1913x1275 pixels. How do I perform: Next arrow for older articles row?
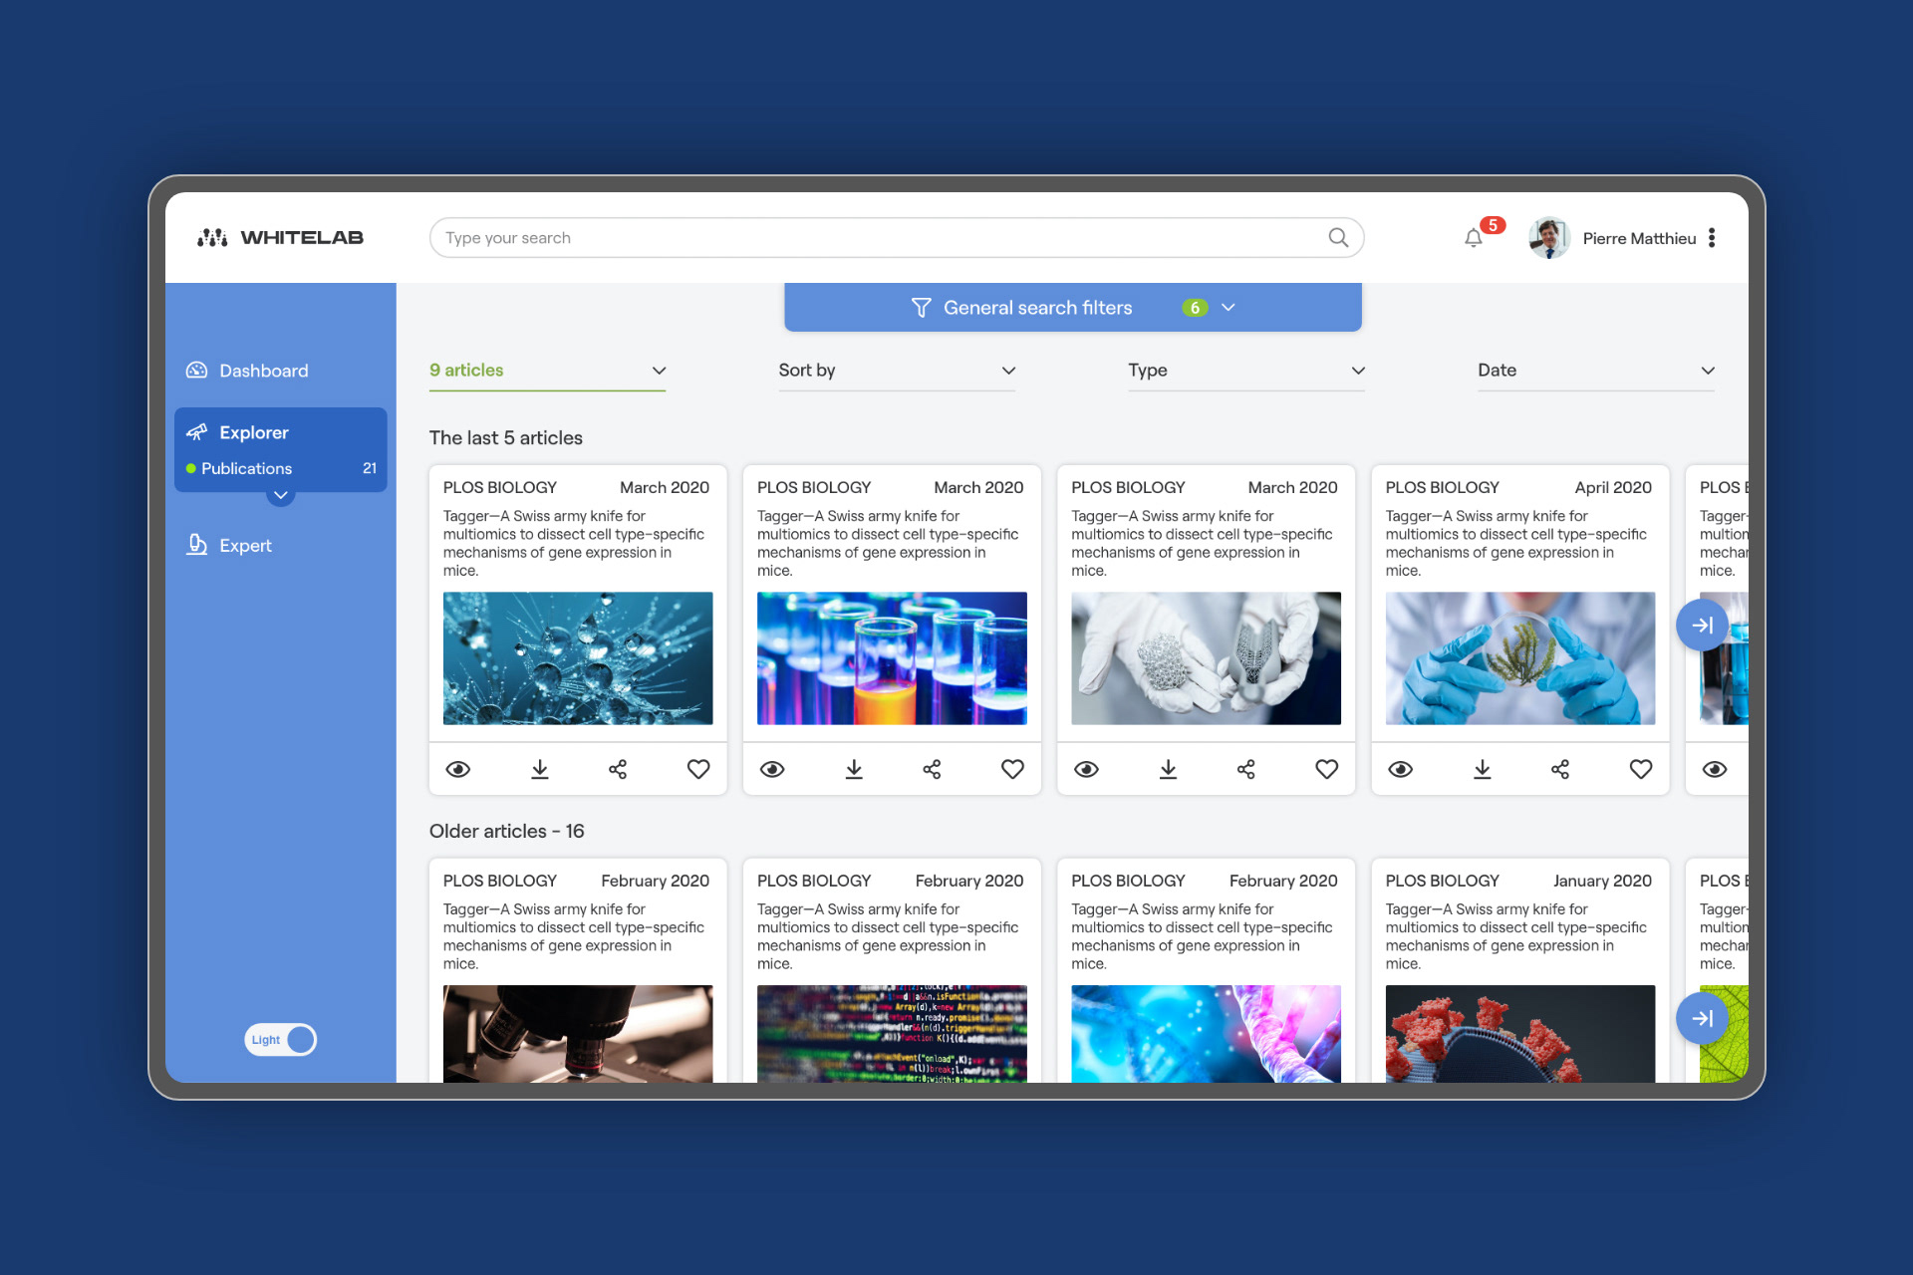click(1702, 1018)
